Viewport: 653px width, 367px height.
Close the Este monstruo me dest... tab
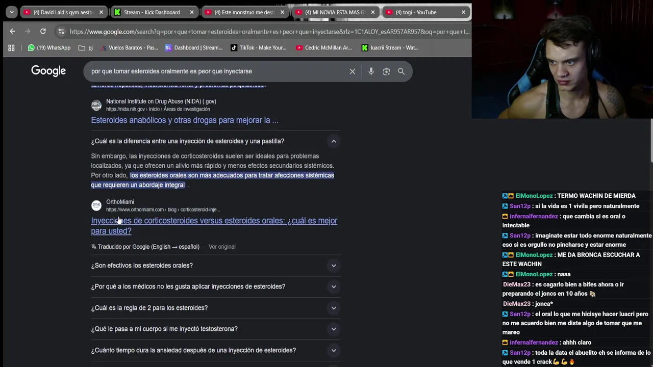(282, 12)
